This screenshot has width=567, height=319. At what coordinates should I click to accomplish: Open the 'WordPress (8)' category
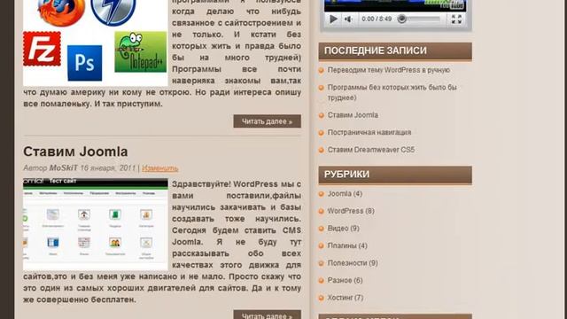click(351, 211)
